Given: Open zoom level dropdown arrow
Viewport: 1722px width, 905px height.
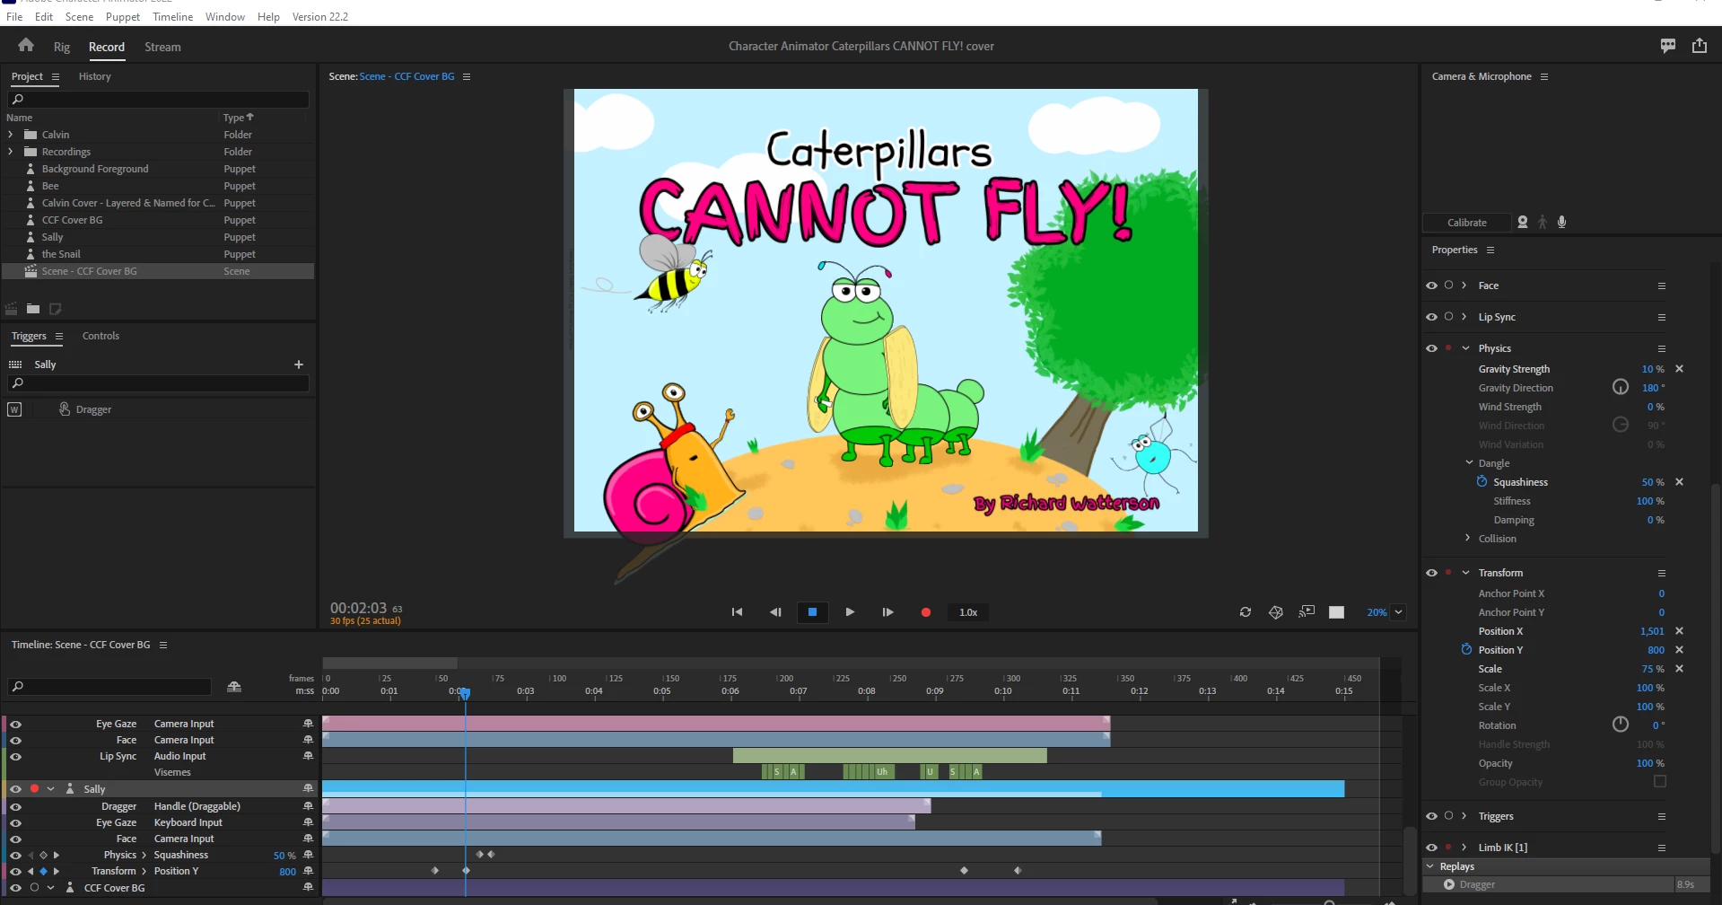Looking at the screenshot, I should click(1398, 612).
